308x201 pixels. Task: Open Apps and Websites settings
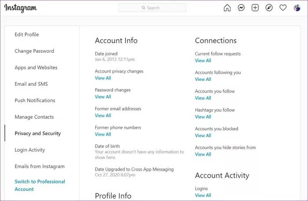point(36,68)
